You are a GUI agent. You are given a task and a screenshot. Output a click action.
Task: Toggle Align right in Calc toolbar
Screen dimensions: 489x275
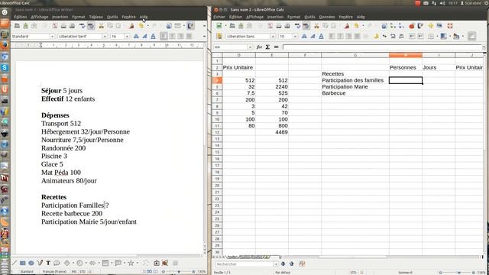click(348, 37)
